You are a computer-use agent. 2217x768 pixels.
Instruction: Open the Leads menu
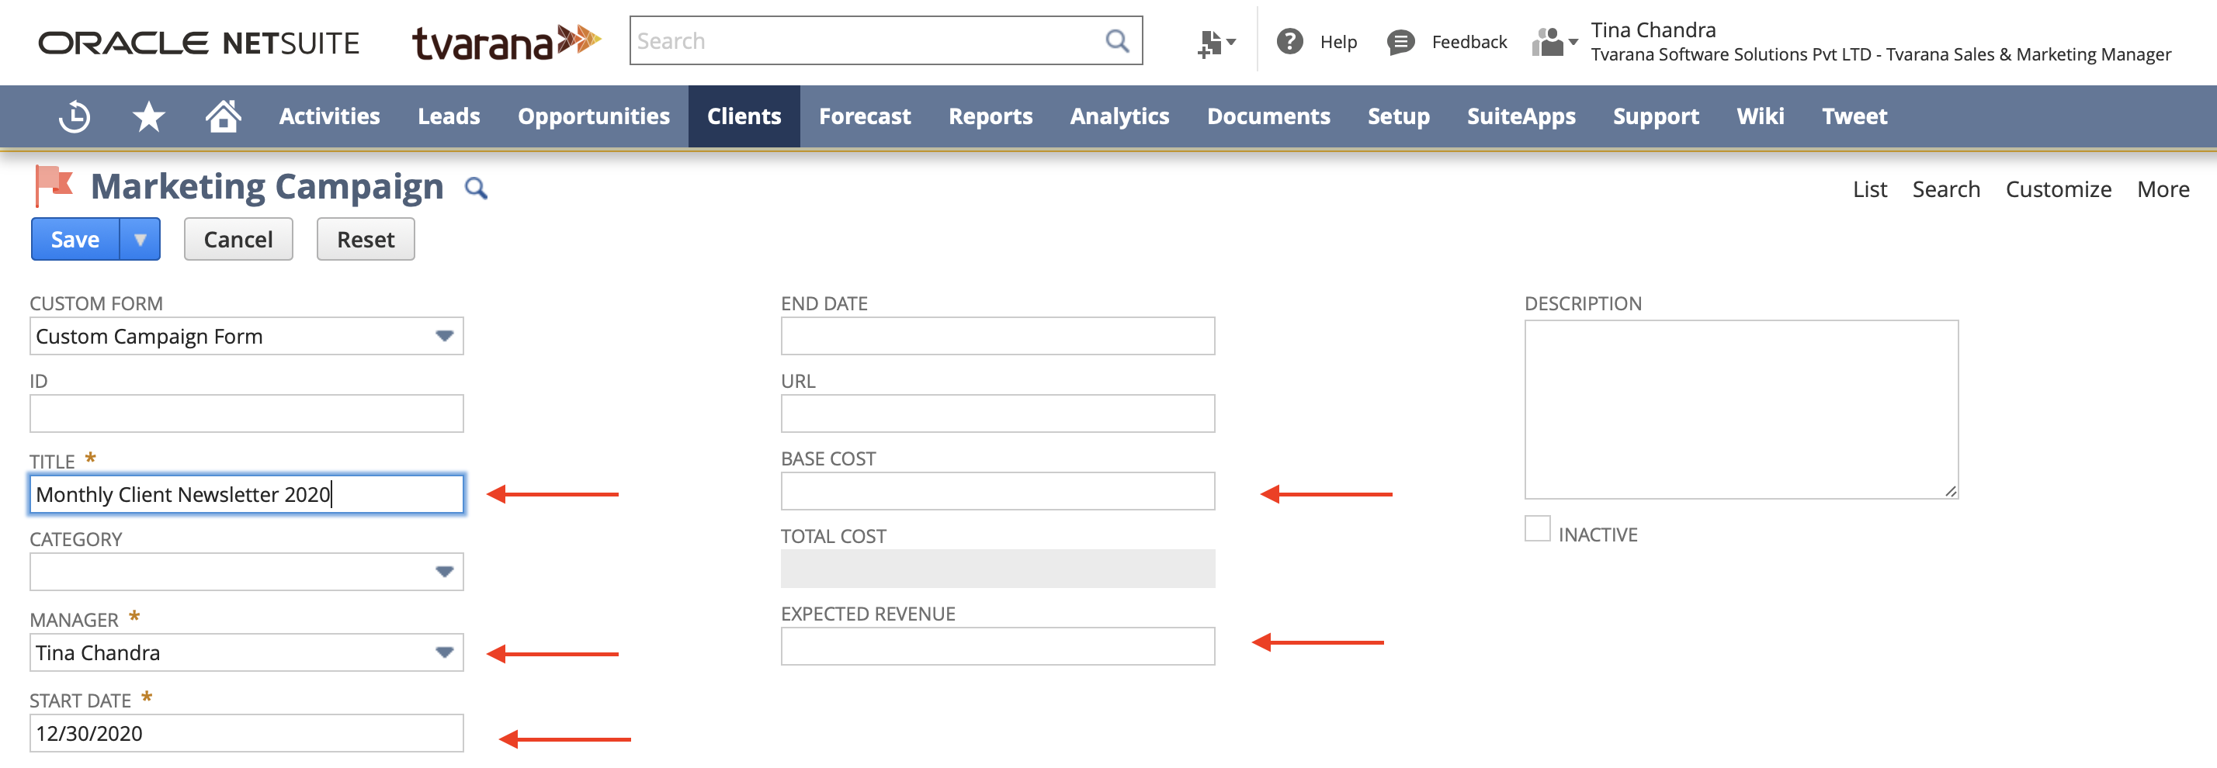(x=449, y=116)
